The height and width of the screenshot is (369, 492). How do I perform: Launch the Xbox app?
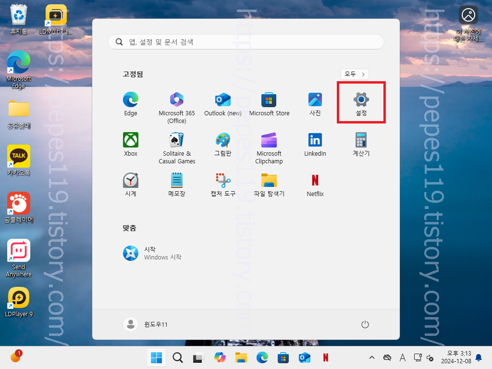pos(131,144)
